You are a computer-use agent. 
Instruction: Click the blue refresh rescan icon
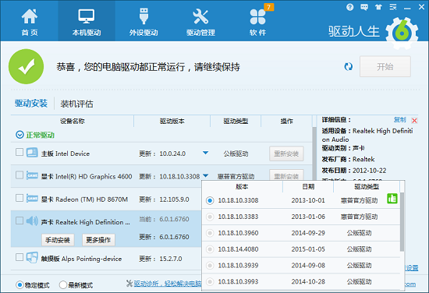tap(349, 67)
